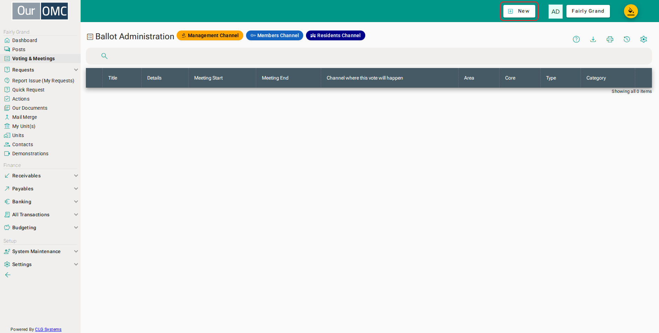Click the yellow paint bucket icon
Viewport: 659px width, 333px height.
pos(631,11)
